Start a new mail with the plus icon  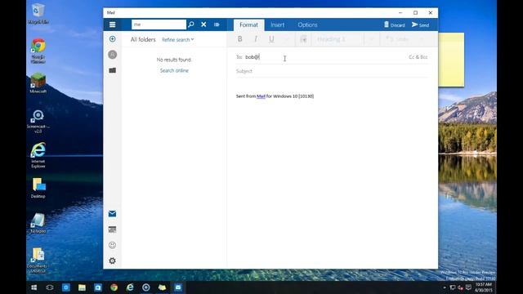tap(113, 39)
